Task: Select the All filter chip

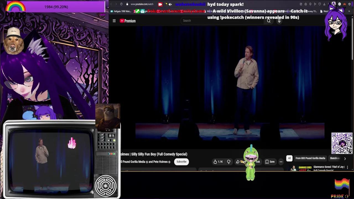Action: (x=289, y=158)
